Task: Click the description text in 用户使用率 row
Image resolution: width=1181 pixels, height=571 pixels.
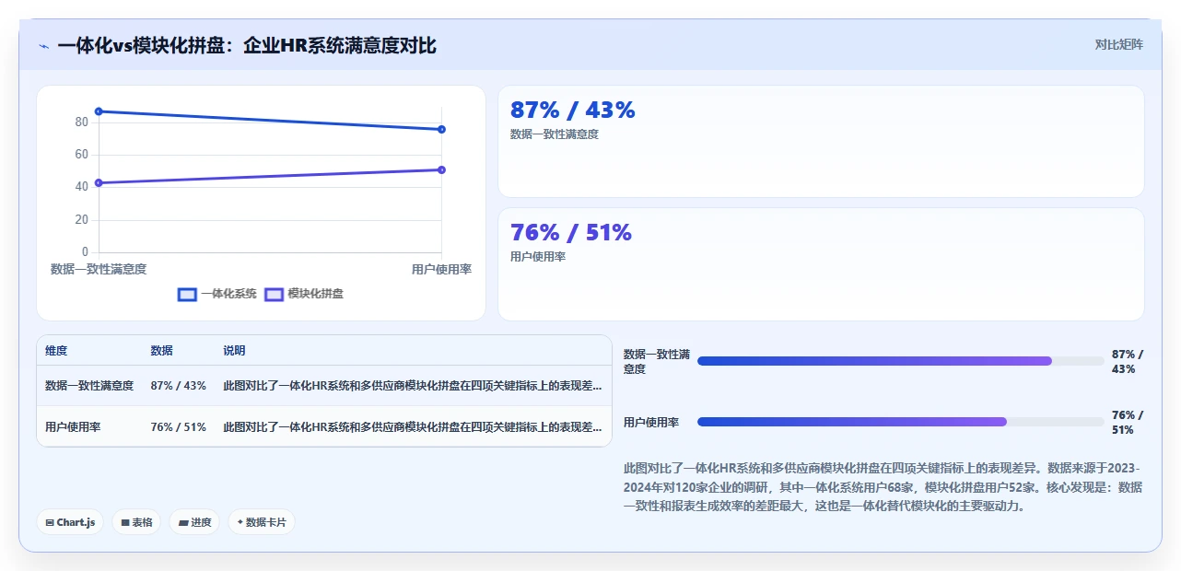Action: (413, 427)
